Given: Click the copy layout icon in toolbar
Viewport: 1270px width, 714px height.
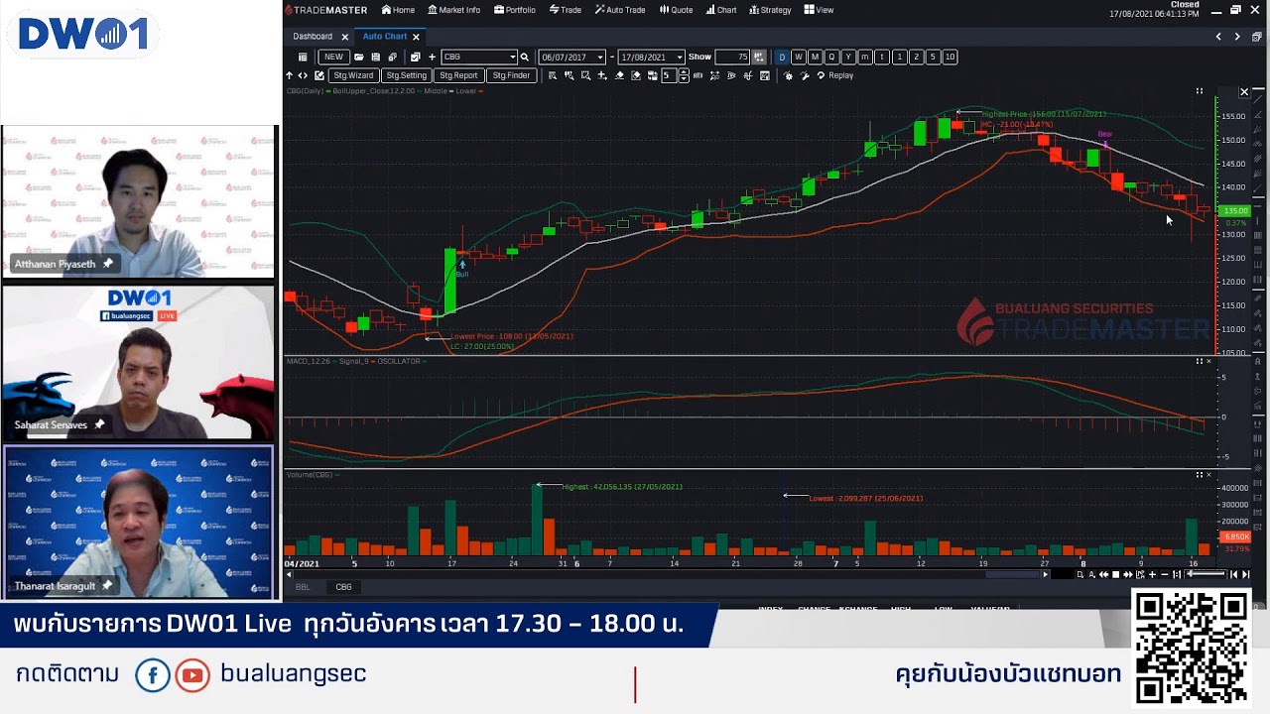Looking at the screenshot, I should 393,57.
